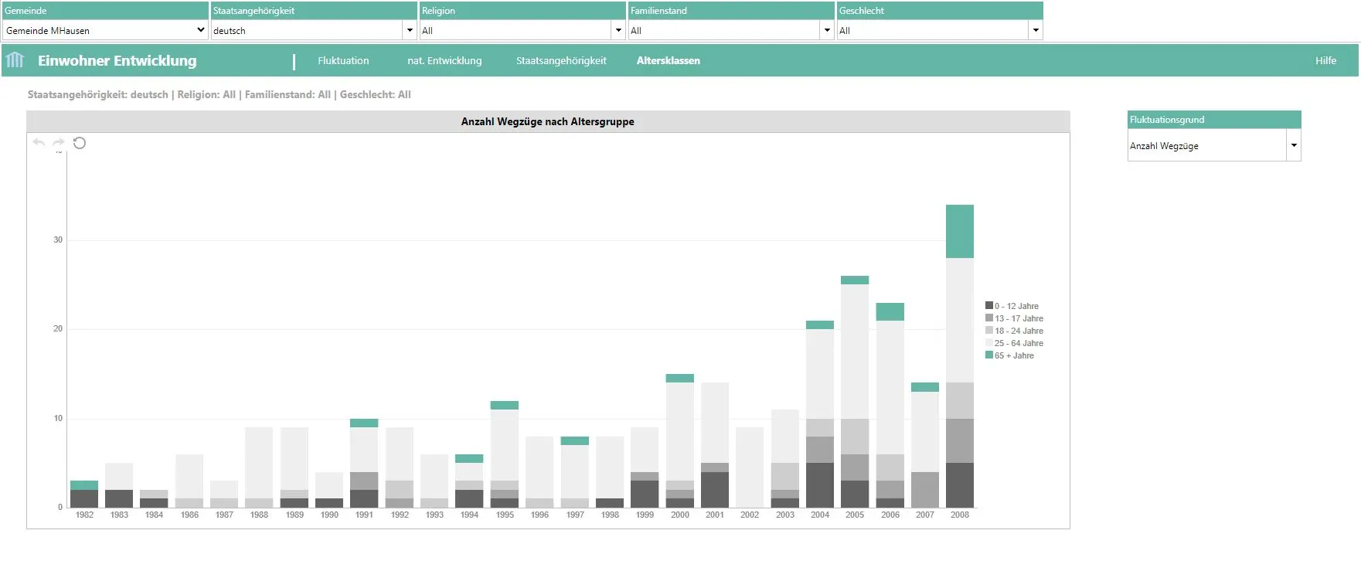Screen dimensions: 1361x571
Task: Toggle the 65 + Jahre legend swatch
Action: [x=989, y=355]
